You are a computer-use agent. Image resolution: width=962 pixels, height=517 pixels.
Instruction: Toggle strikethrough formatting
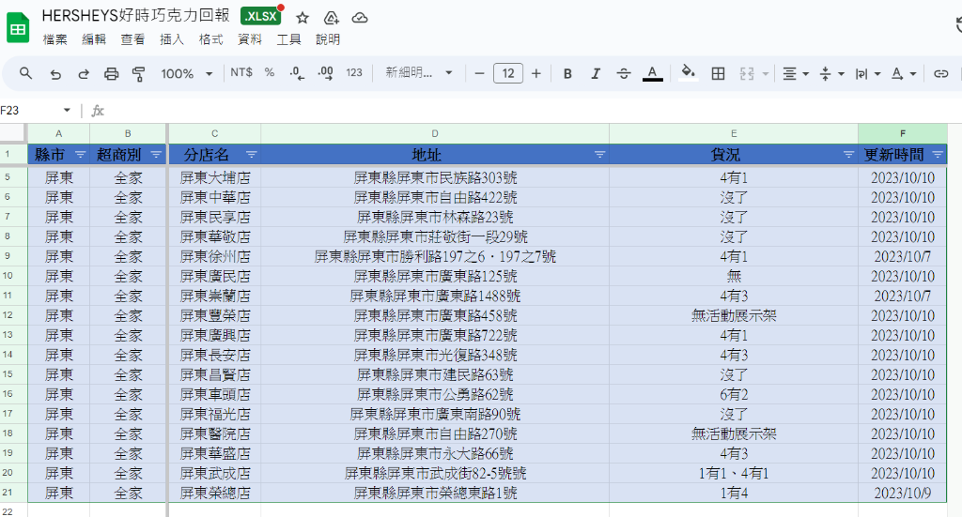point(624,73)
